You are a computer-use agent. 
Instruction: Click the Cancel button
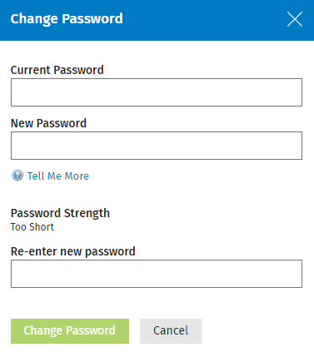171,331
